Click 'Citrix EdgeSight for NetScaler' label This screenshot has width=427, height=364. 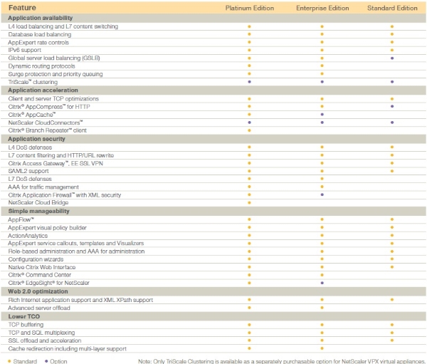(x=48, y=283)
